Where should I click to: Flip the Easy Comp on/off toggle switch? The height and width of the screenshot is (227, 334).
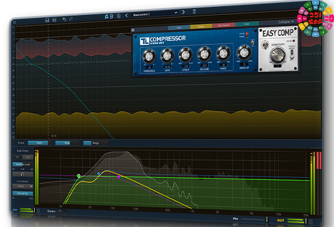(x=292, y=55)
